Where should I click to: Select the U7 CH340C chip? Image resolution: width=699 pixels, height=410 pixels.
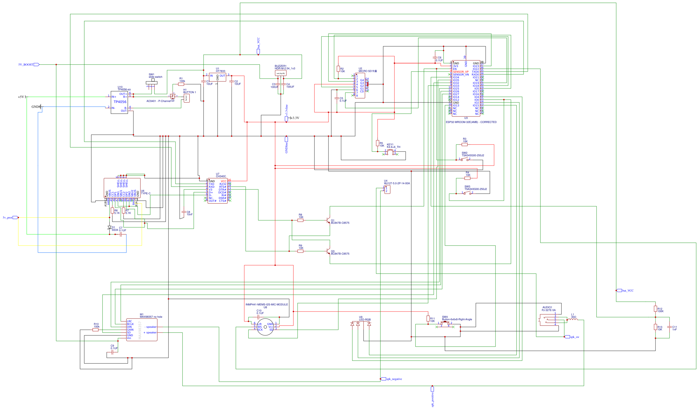point(218,191)
